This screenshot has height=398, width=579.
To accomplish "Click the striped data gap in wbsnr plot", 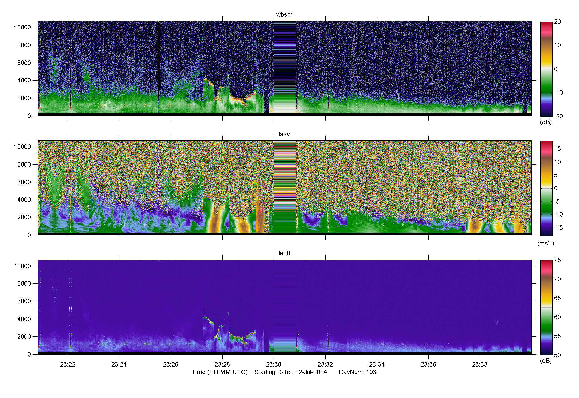I will click(285, 67).
